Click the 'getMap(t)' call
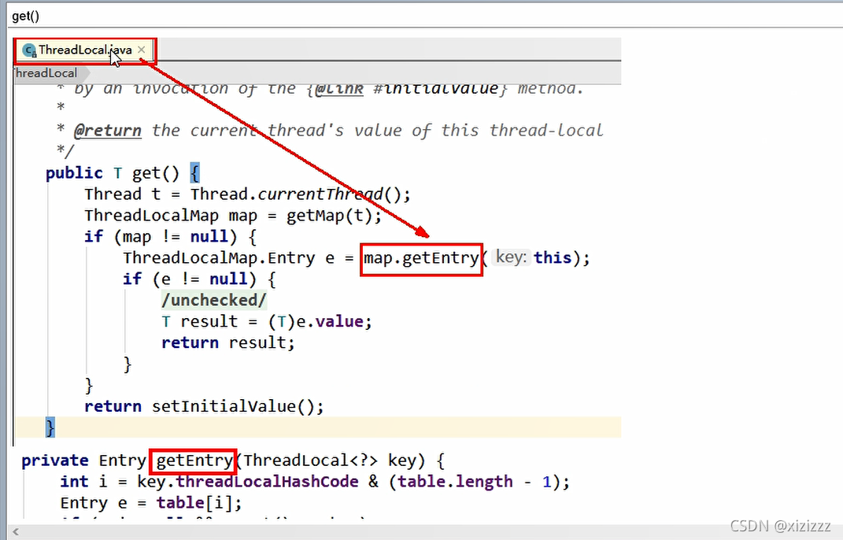 329,216
